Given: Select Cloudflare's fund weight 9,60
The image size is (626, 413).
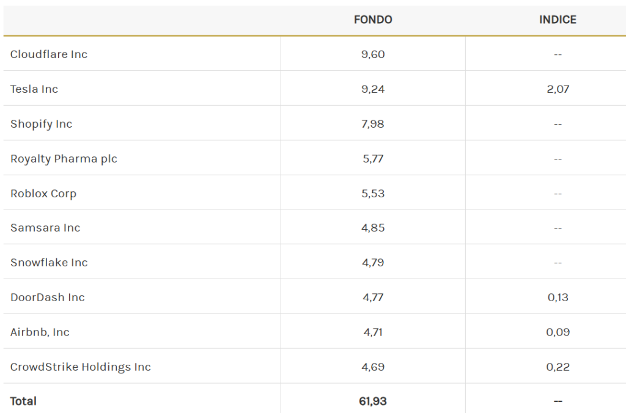Looking at the screenshot, I should (x=373, y=54).
